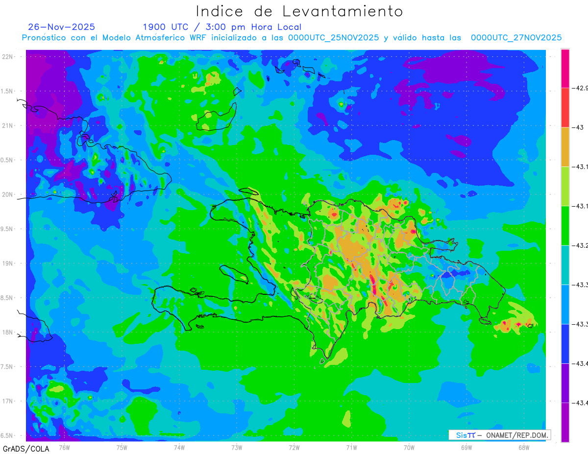Image resolution: width=588 pixels, height=454 pixels.
Task: Select the pure green legend color band
Action: coord(565,226)
